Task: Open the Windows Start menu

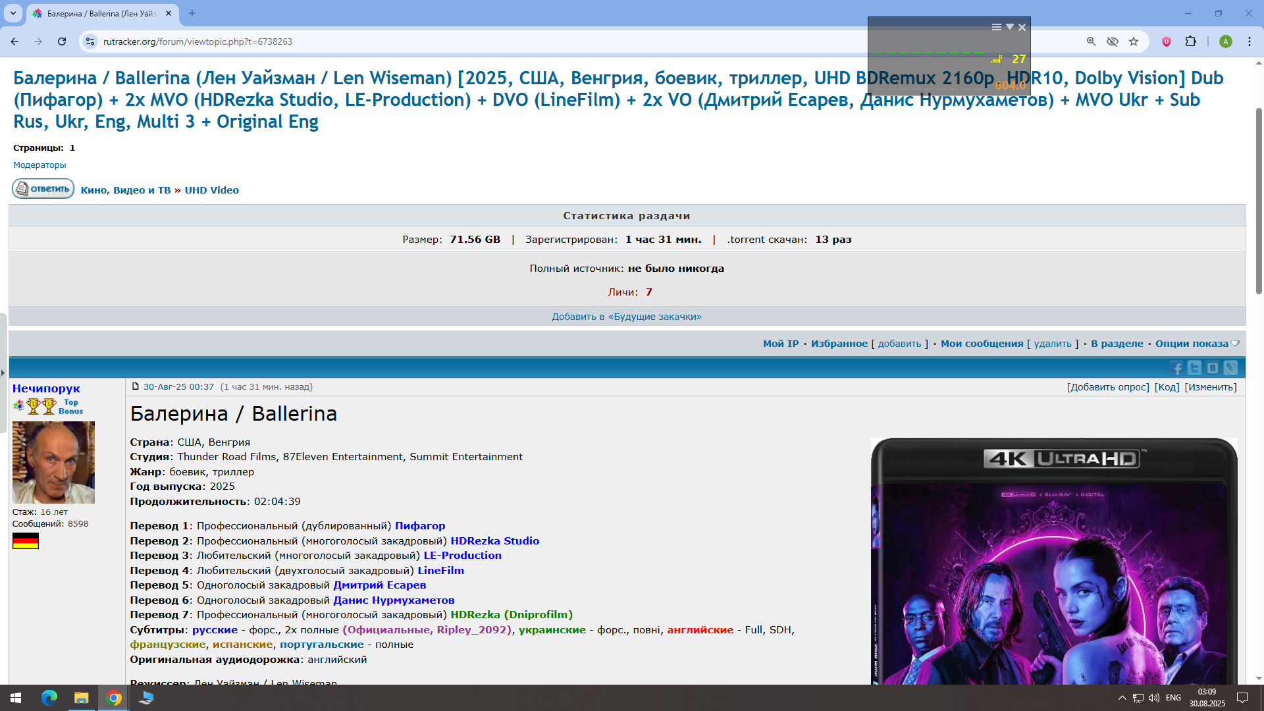Action: 16,698
